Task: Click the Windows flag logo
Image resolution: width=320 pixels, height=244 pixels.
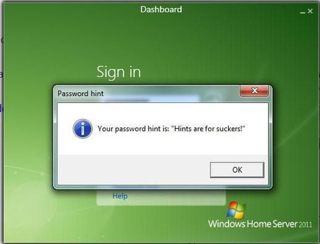Action: 236,211
